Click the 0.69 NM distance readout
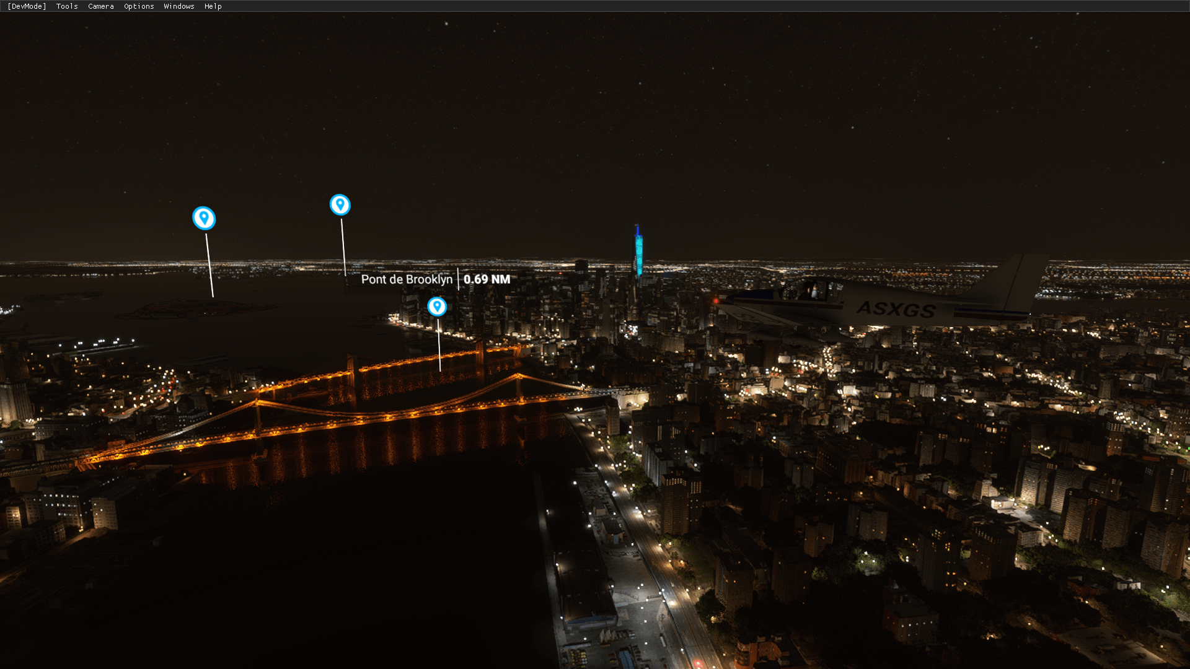 (x=487, y=279)
